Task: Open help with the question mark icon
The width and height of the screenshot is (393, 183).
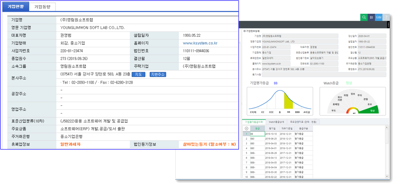Action: point(386,17)
